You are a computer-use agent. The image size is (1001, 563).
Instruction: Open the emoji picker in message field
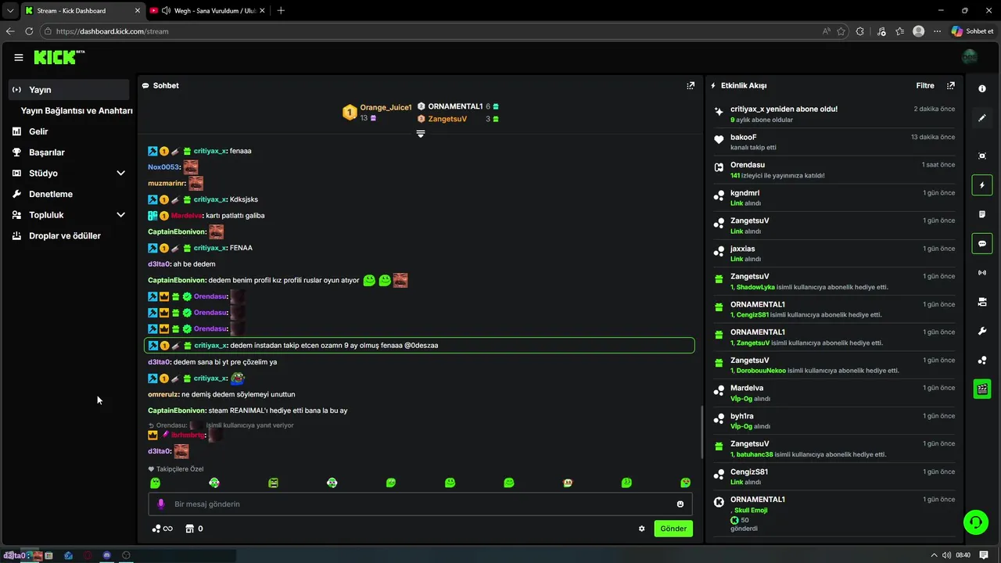(x=680, y=504)
